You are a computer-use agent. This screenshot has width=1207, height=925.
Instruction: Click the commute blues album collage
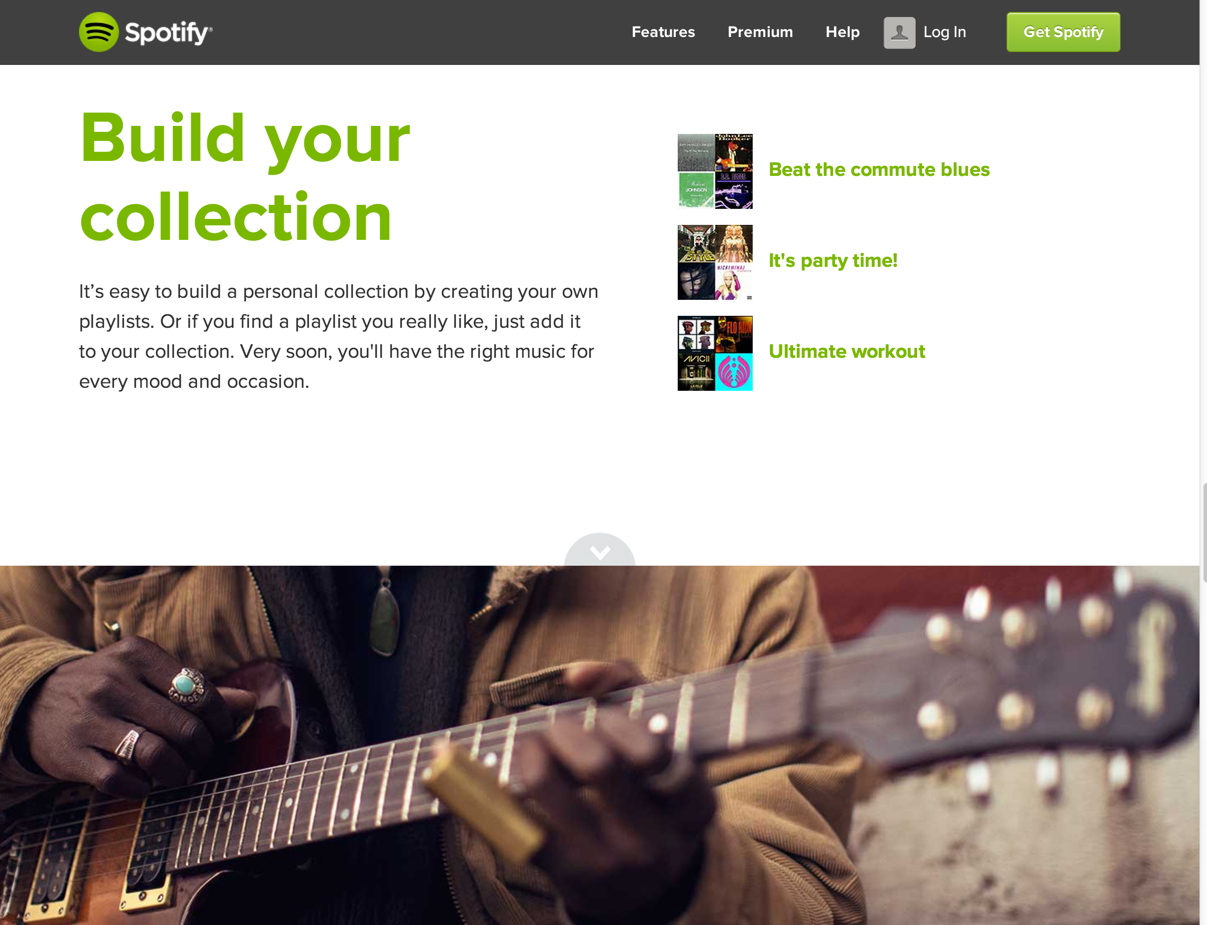pos(715,171)
